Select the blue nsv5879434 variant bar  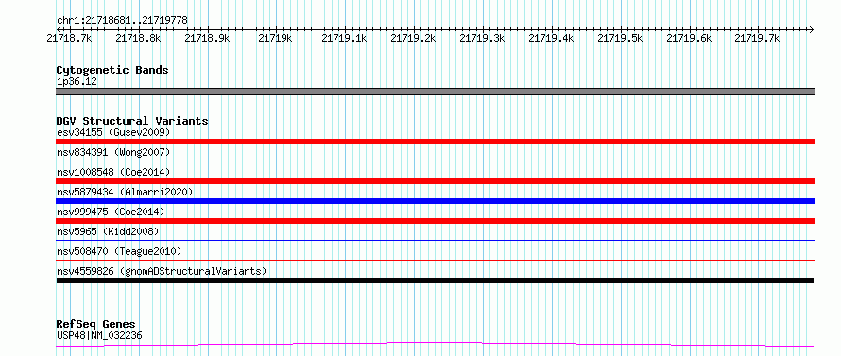(x=435, y=201)
